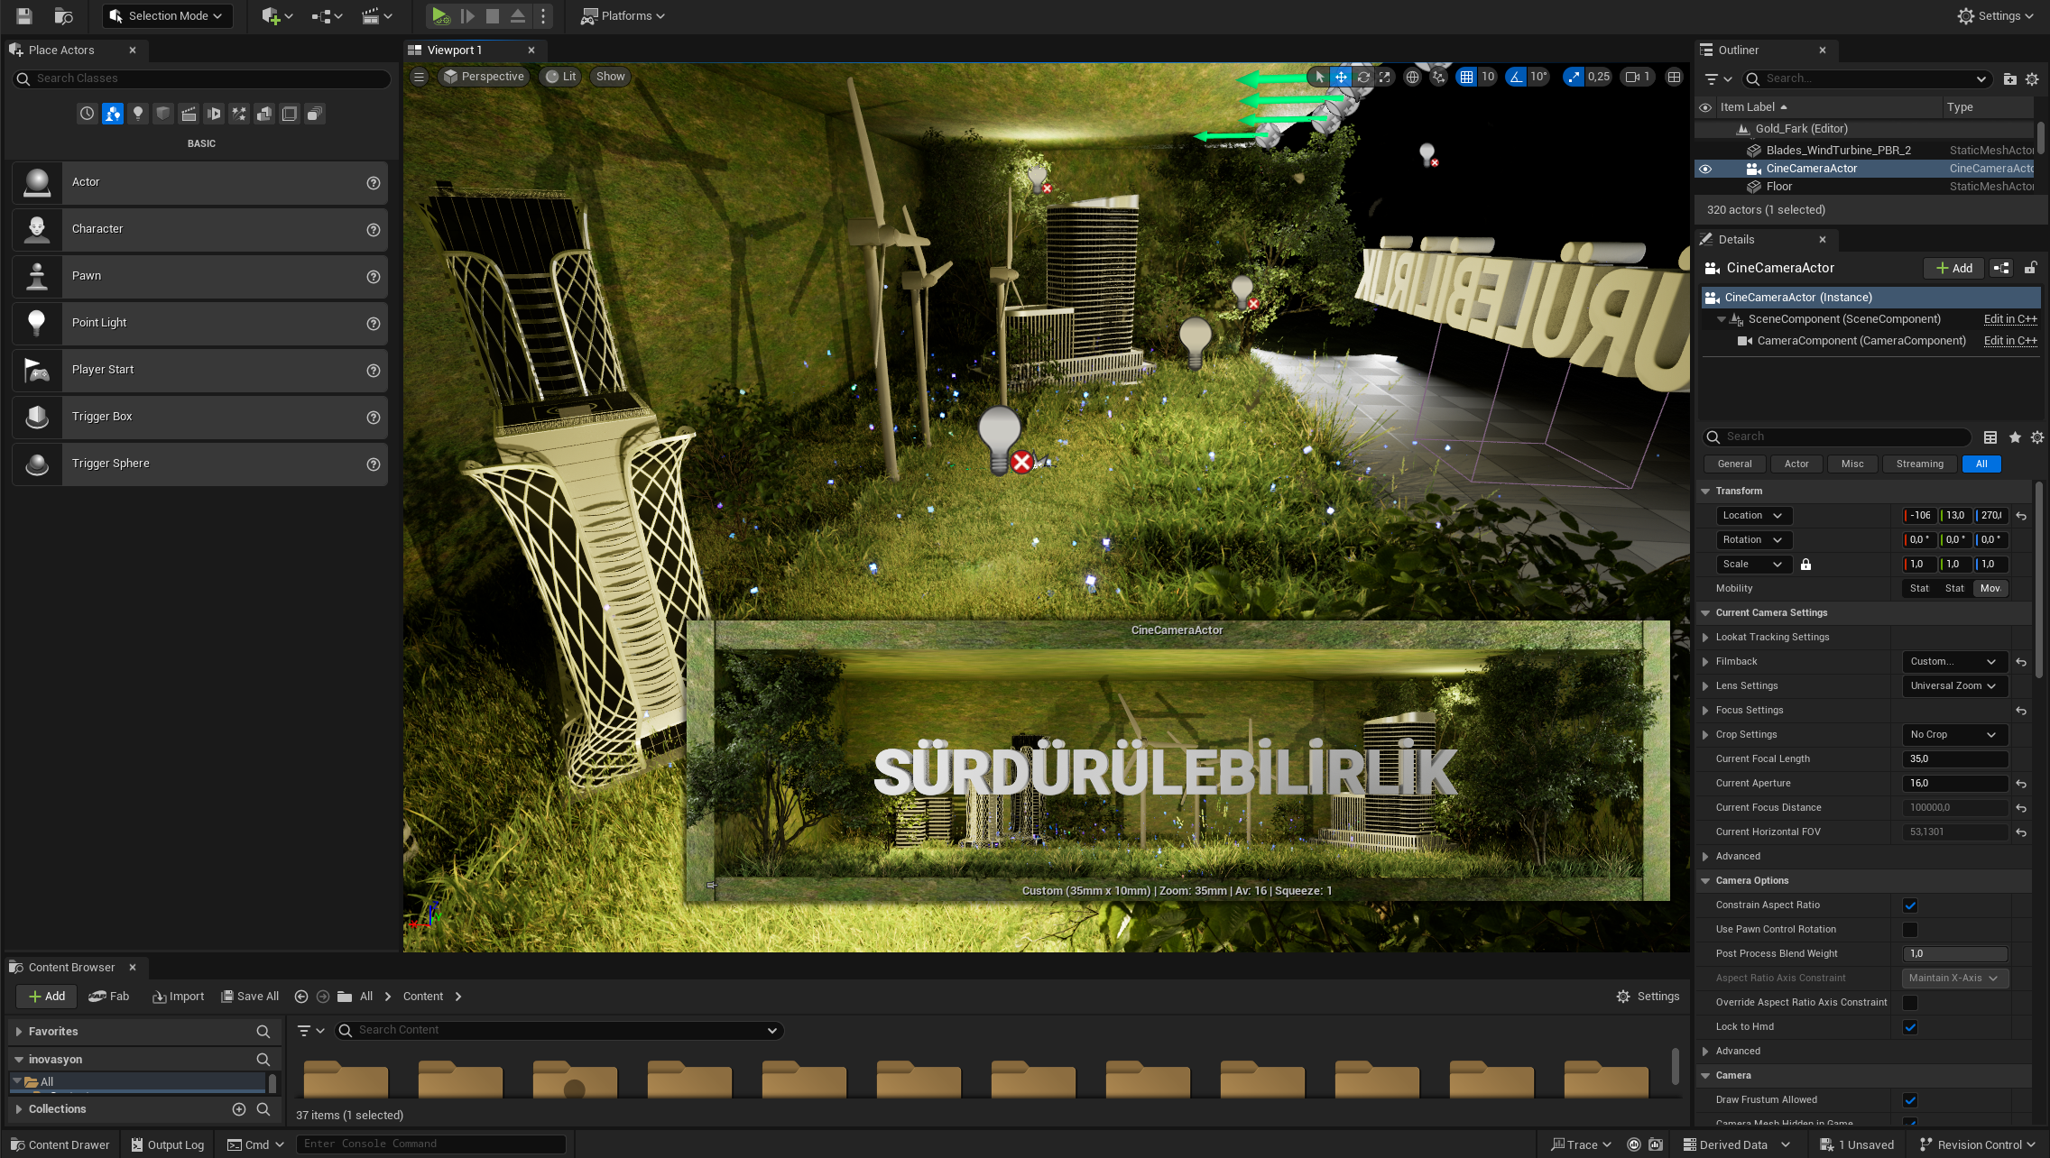Open the Platforms menu

click(623, 16)
